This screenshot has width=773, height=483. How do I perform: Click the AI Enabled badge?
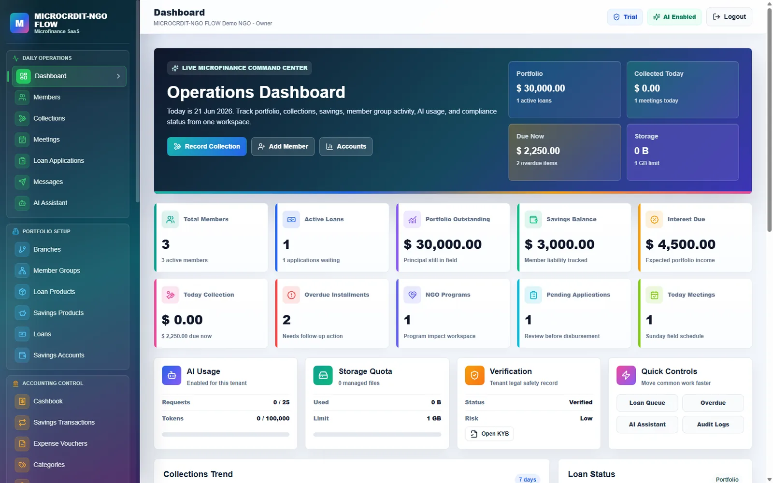point(674,17)
